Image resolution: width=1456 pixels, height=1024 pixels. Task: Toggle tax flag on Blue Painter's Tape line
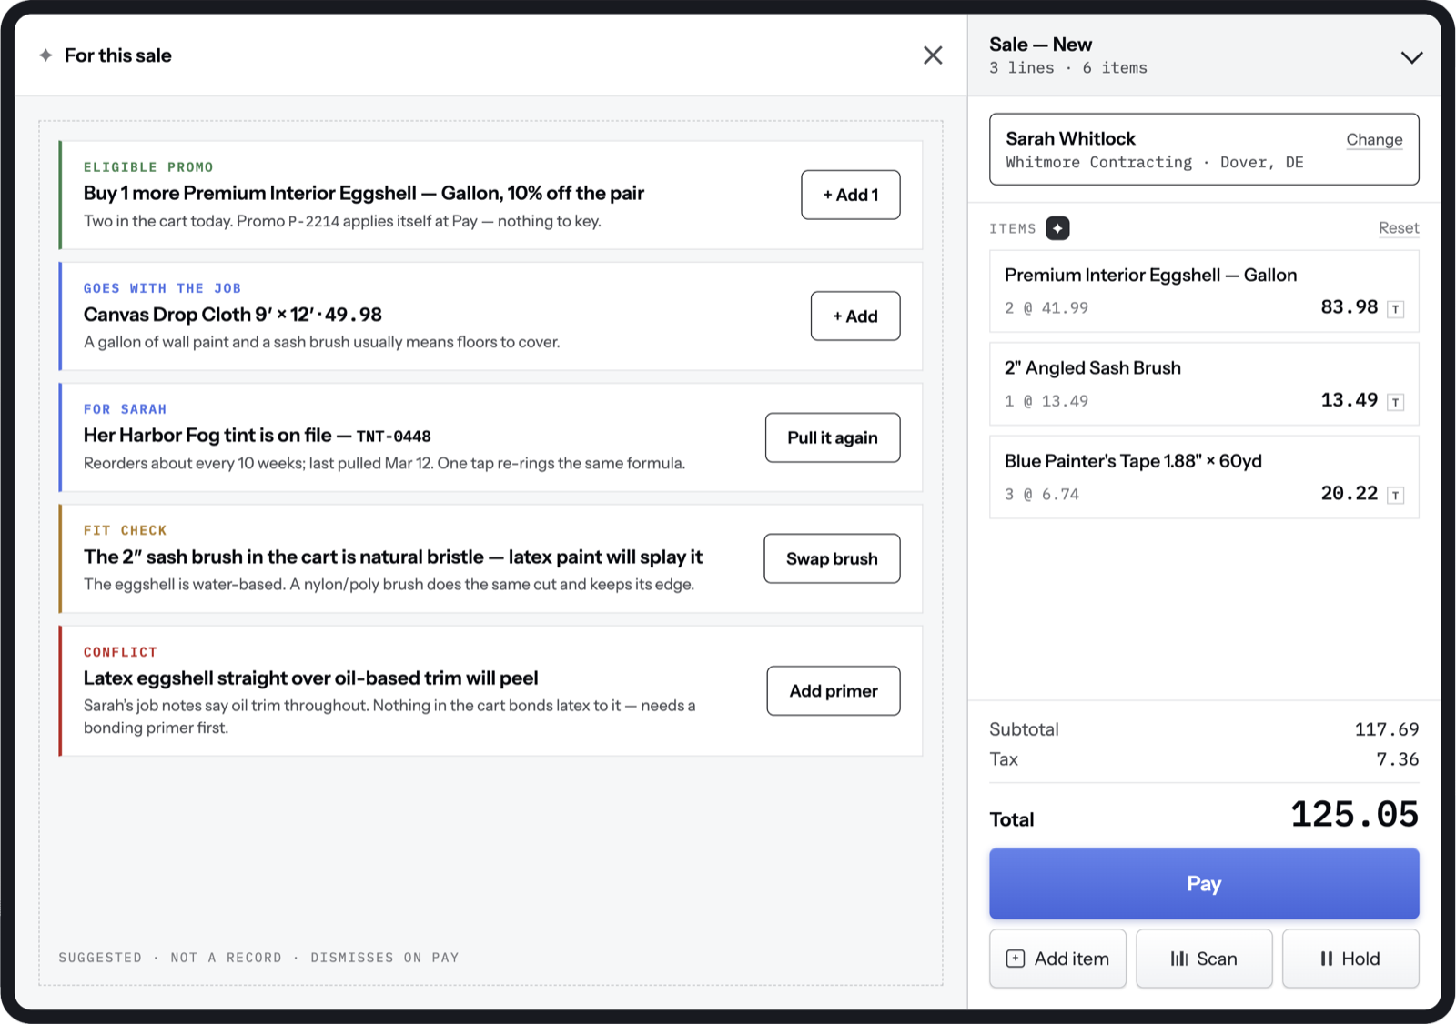[x=1395, y=496]
